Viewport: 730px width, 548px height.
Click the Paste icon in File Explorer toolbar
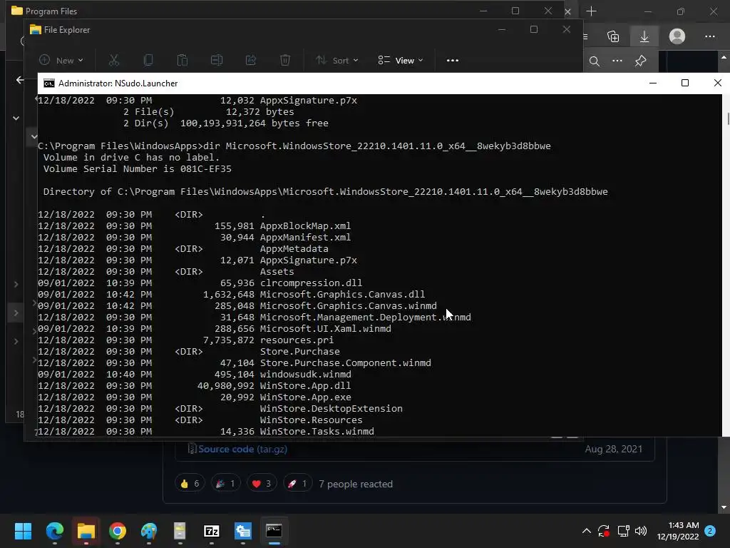[x=182, y=60]
